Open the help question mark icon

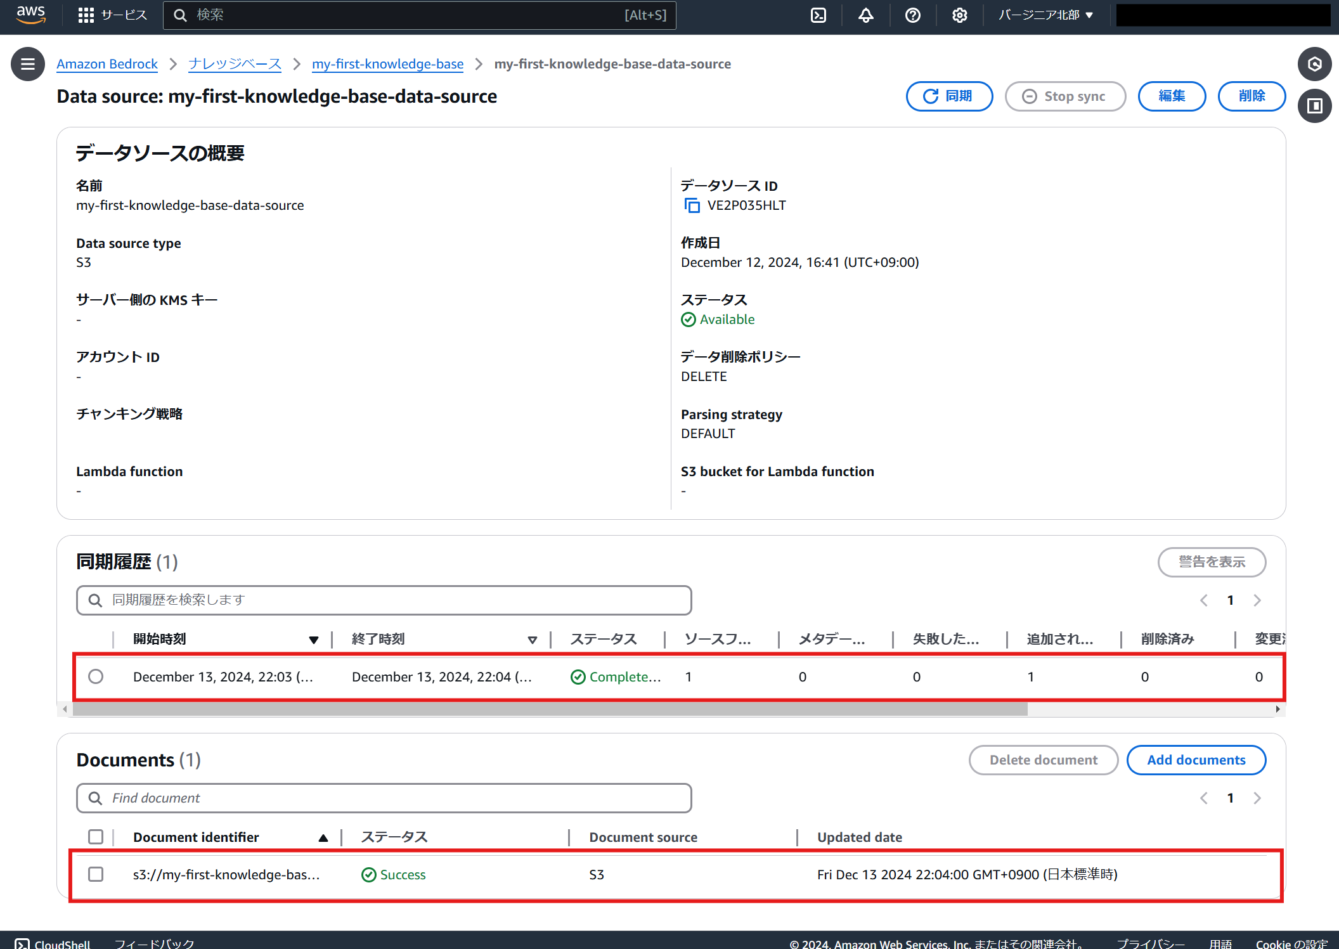(912, 15)
